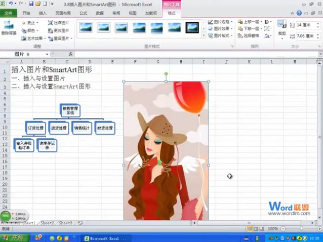Switch to the Data (数据) tab
Image resolution: width=323 pixels, height=242 pixels.
coord(100,13)
